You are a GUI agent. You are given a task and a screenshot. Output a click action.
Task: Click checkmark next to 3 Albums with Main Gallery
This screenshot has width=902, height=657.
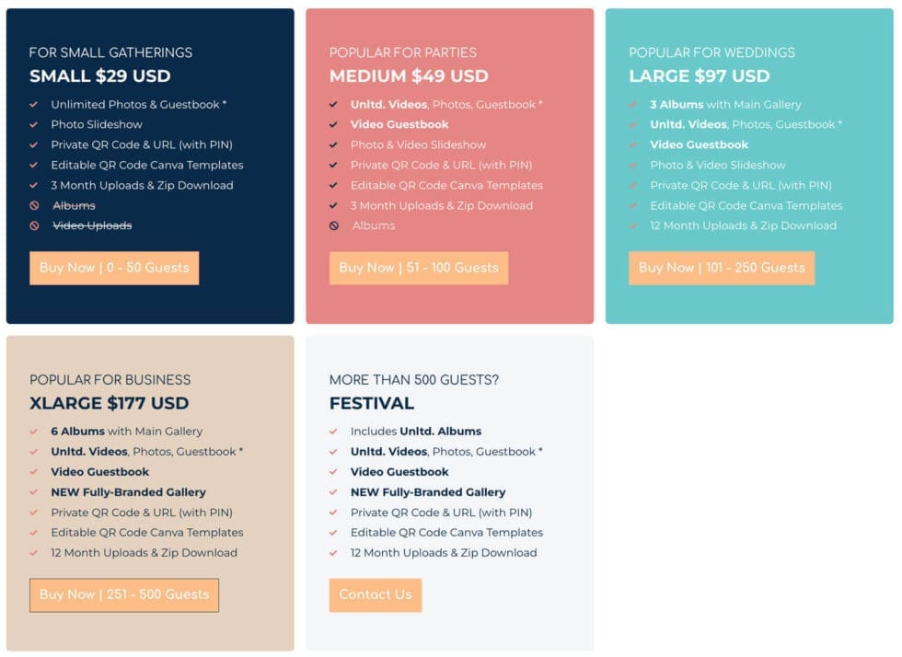pyautogui.click(x=633, y=105)
